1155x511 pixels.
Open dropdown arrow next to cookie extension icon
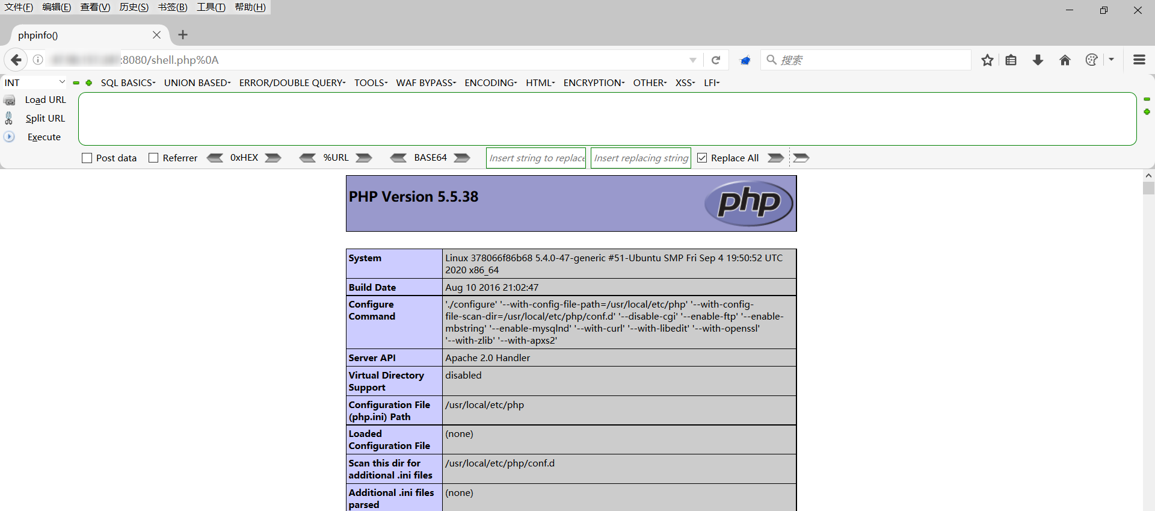coord(1111,60)
